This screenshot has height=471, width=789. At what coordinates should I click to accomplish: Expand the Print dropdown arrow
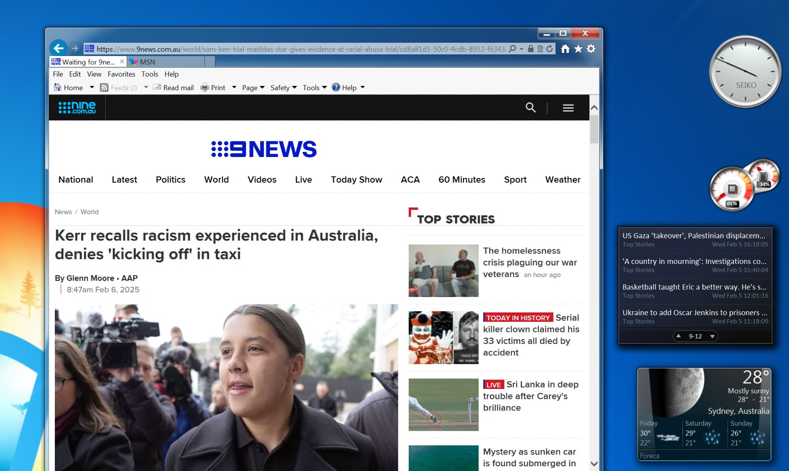pyautogui.click(x=234, y=87)
